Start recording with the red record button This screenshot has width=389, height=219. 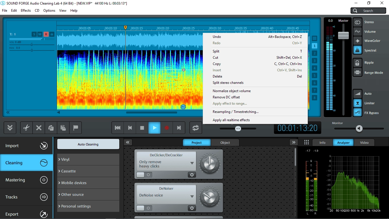coord(167,128)
